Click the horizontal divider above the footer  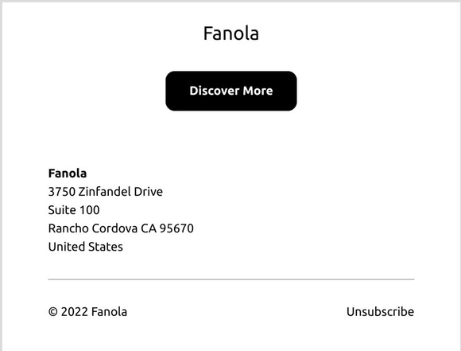coord(231,279)
